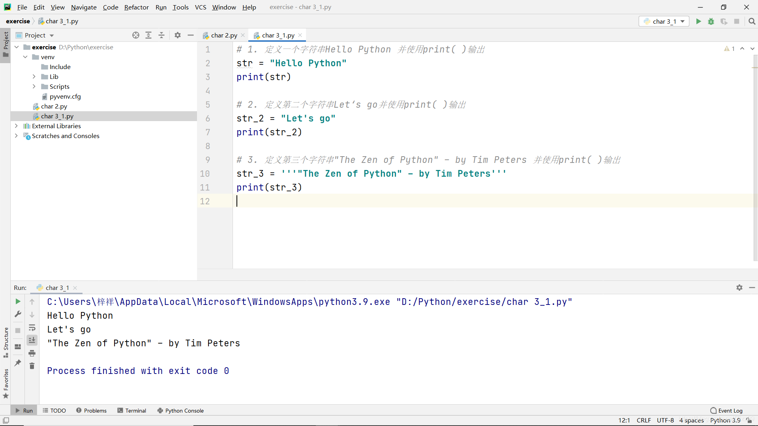758x426 pixels.
Task: Select the Include folder
Action: [x=60, y=67]
